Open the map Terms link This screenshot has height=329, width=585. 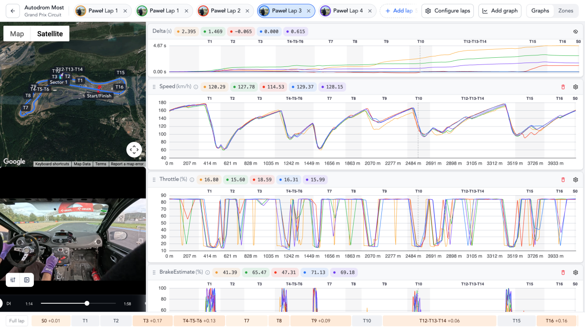pyautogui.click(x=100, y=164)
